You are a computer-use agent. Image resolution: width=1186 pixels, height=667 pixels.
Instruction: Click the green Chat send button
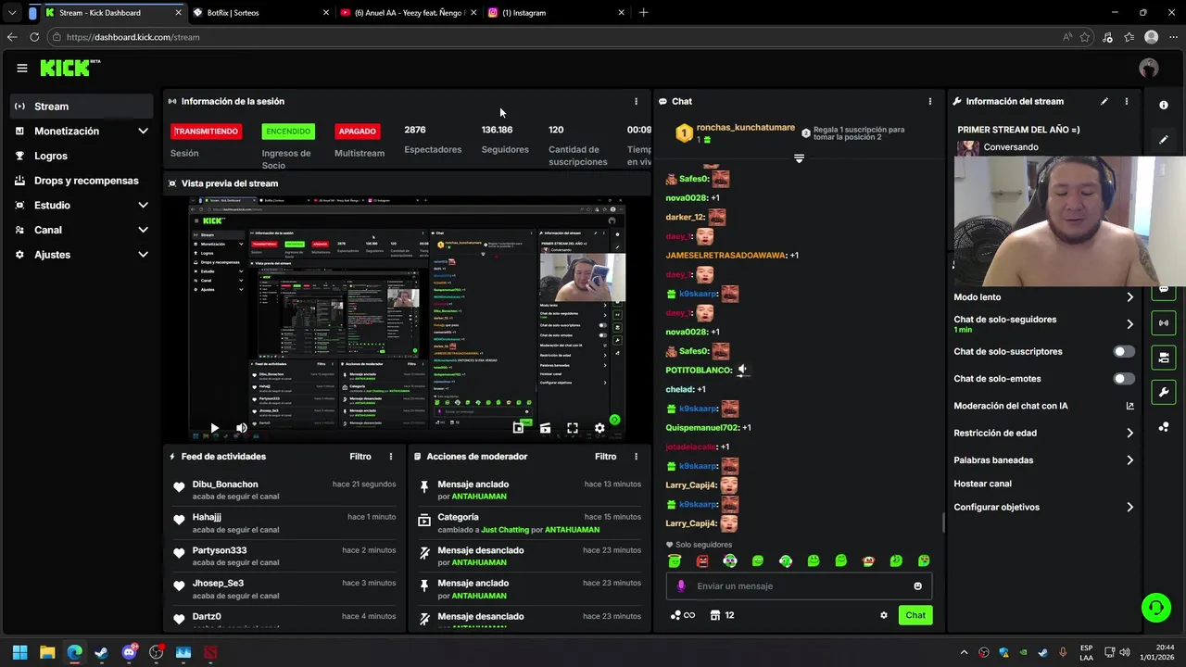[x=915, y=615]
